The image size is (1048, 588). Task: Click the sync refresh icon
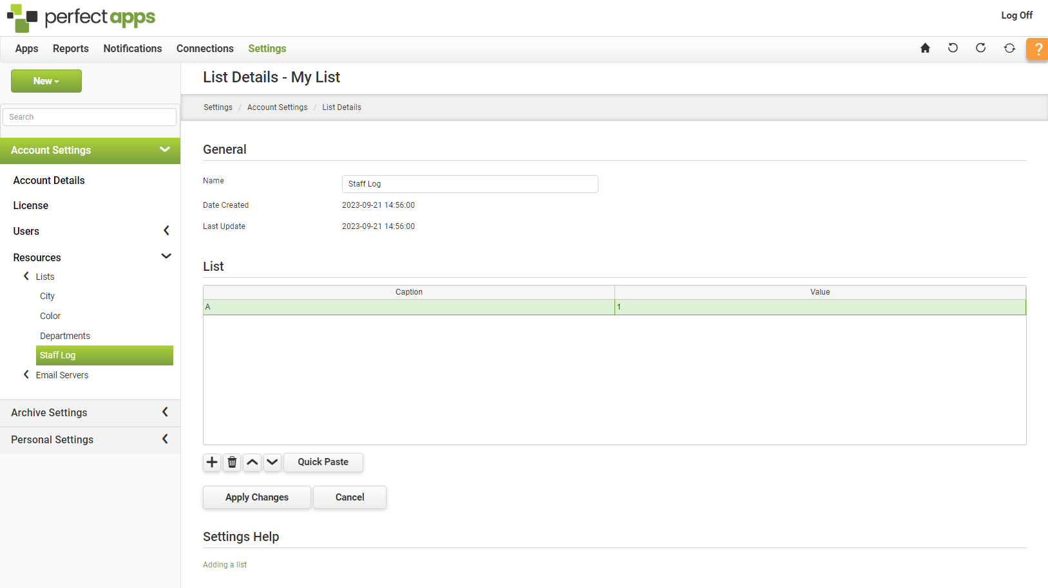click(1009, 48)
